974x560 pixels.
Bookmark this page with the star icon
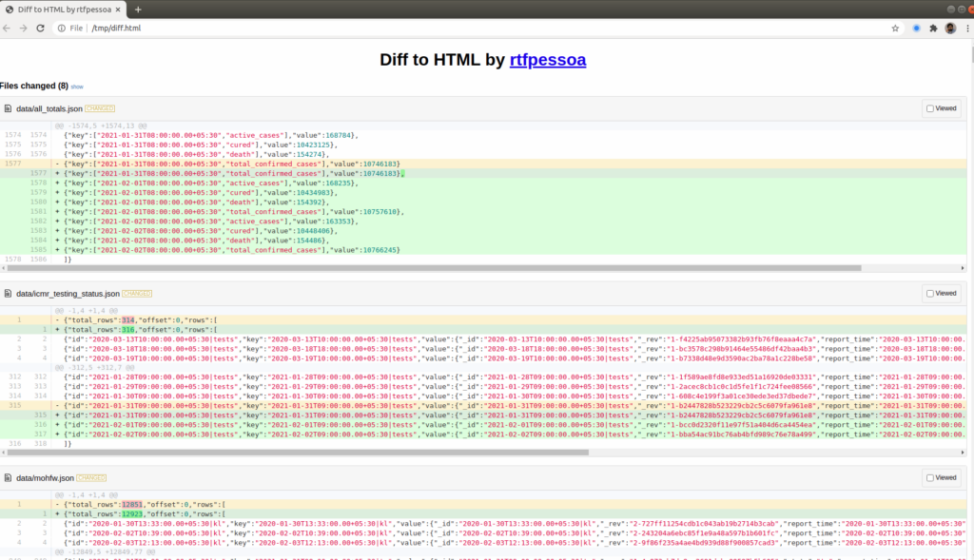coord(895,28)
